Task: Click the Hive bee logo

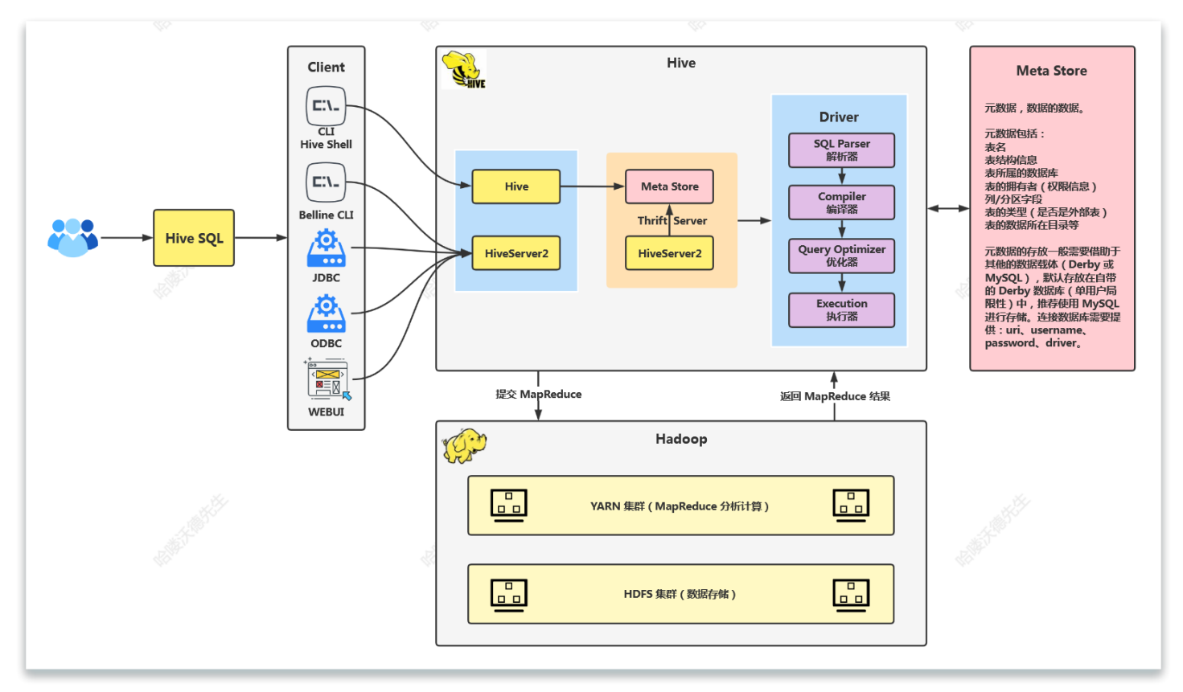Action: (464, 70)
